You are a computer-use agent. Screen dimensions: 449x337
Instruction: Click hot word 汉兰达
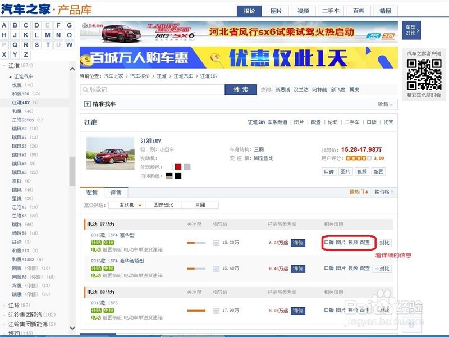[301, 90]
